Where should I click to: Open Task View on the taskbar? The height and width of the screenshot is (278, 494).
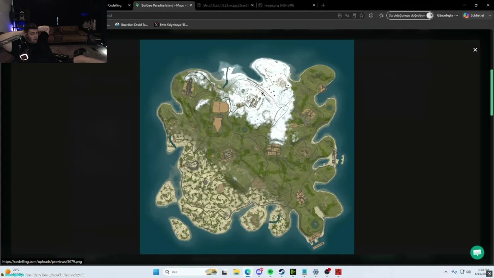tap(224, 272)
